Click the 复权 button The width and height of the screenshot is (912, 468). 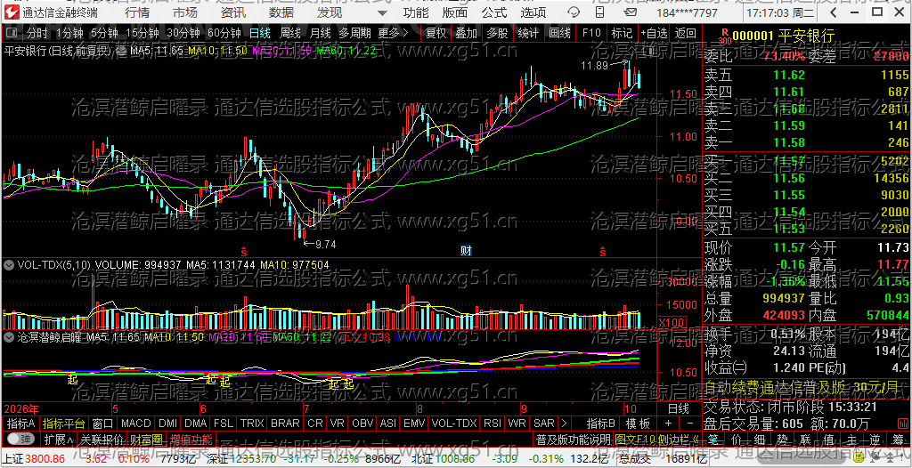[436, 34]
